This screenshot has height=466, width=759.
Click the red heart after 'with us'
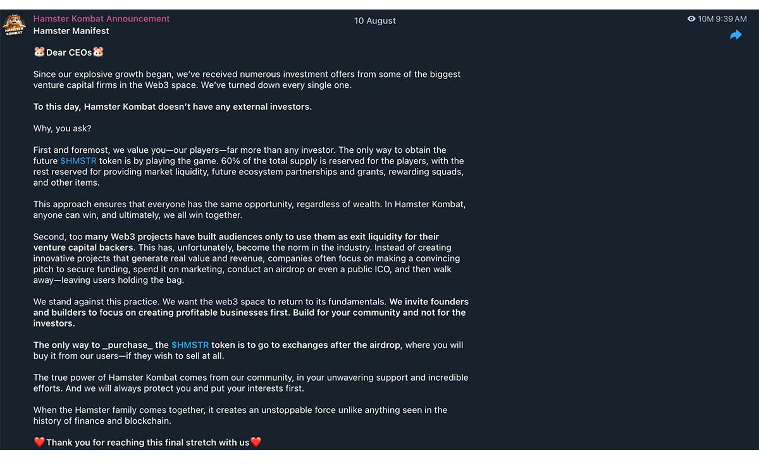(256, 442)
